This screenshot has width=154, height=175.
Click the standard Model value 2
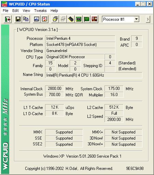(75, 63)
